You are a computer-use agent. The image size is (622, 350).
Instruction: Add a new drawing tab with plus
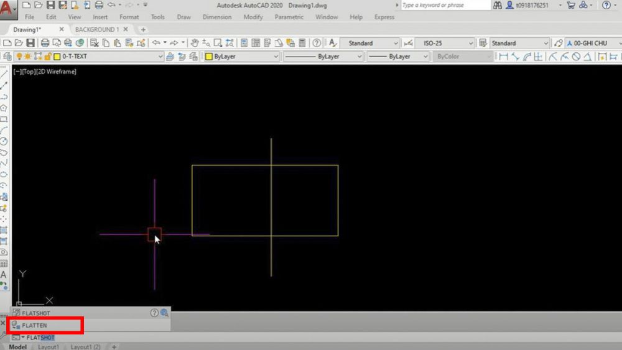[143, 29]
